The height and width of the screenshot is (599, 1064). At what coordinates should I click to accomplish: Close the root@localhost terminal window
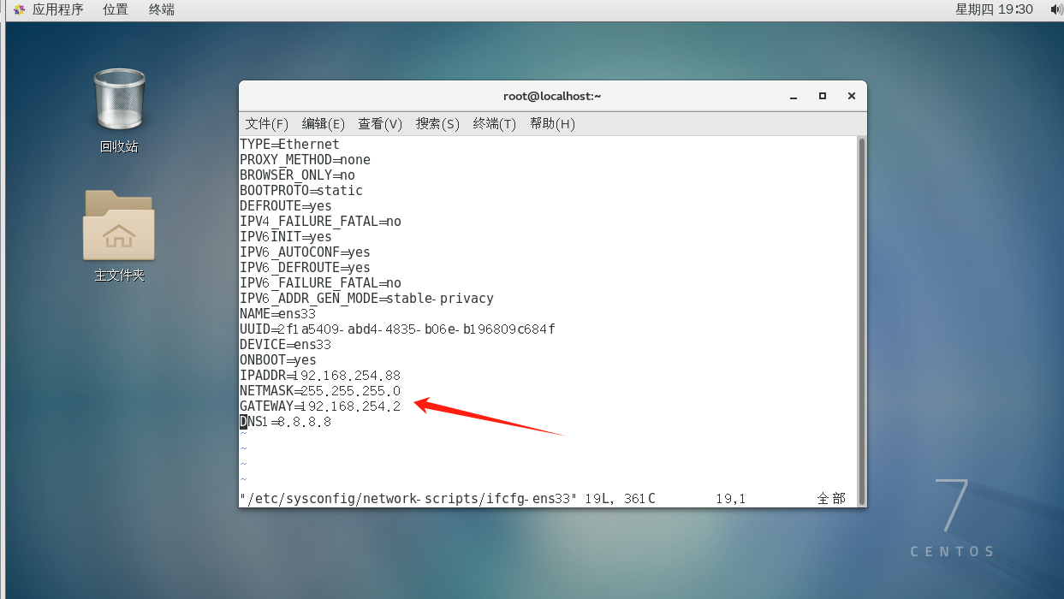852,96
